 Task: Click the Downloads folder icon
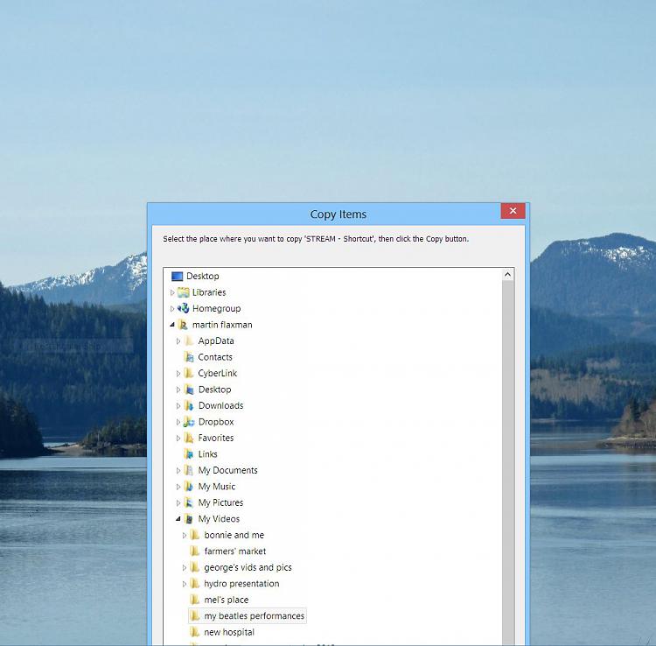(189, 405)
